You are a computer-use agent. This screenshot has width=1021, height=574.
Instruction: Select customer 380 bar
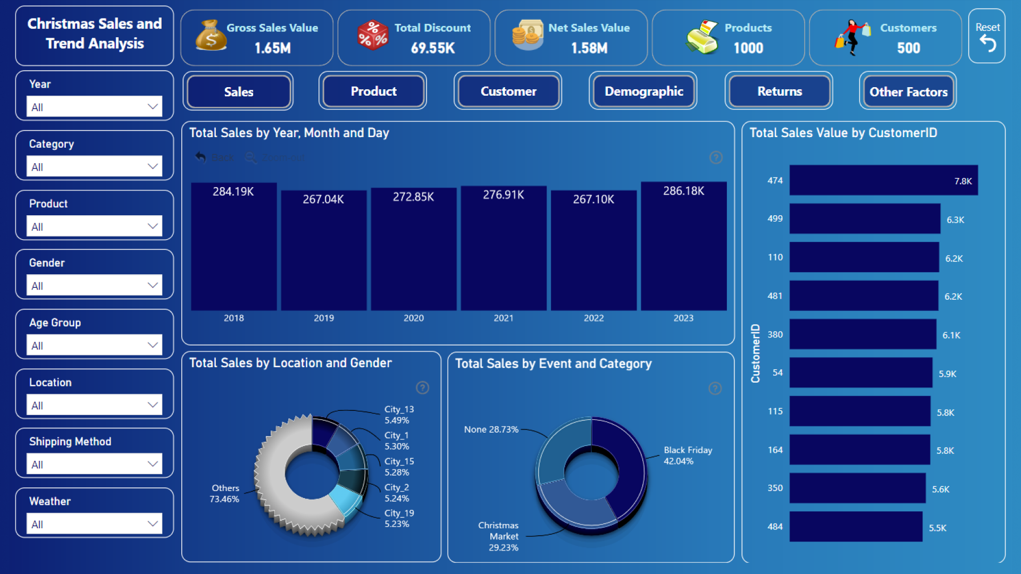pos(863,334)
